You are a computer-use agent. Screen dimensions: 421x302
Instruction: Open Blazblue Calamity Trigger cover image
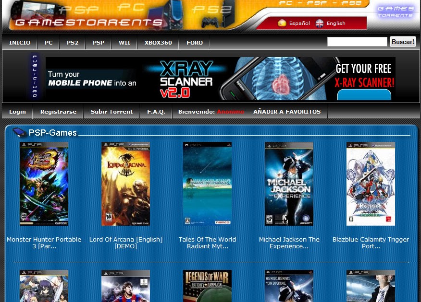point(371,184)
